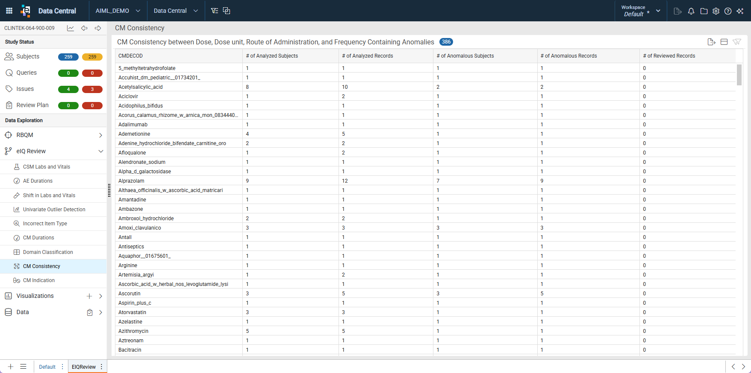Toggle the panel layout icon above table

click(x=724, y=42)
